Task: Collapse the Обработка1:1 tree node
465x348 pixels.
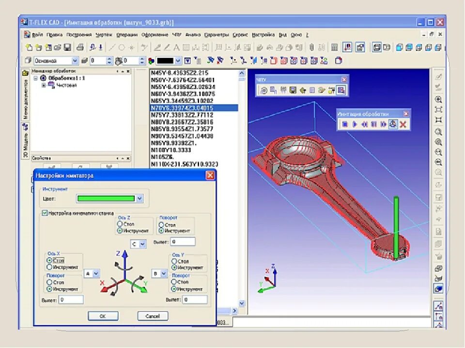Action: pyautogui.click(x=35, y=78)
